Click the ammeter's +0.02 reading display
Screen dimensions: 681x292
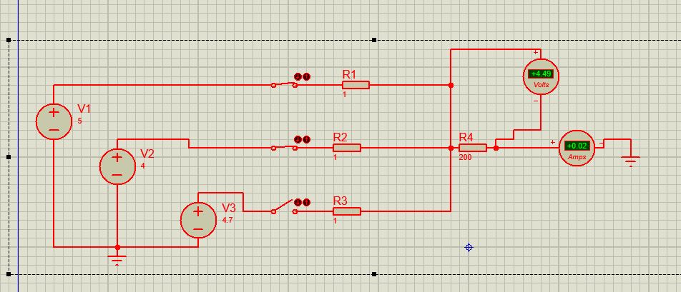pos(576,146)
